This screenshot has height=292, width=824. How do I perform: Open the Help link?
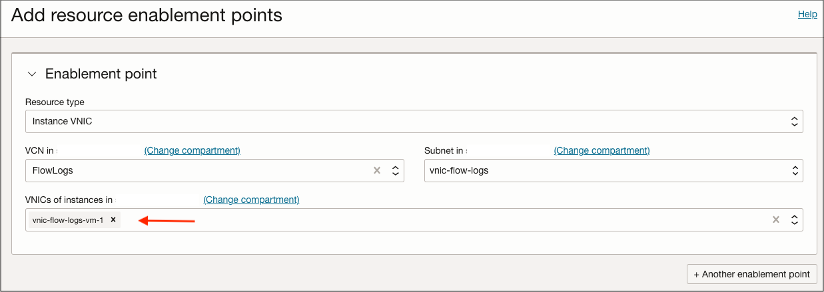(807, 14)
